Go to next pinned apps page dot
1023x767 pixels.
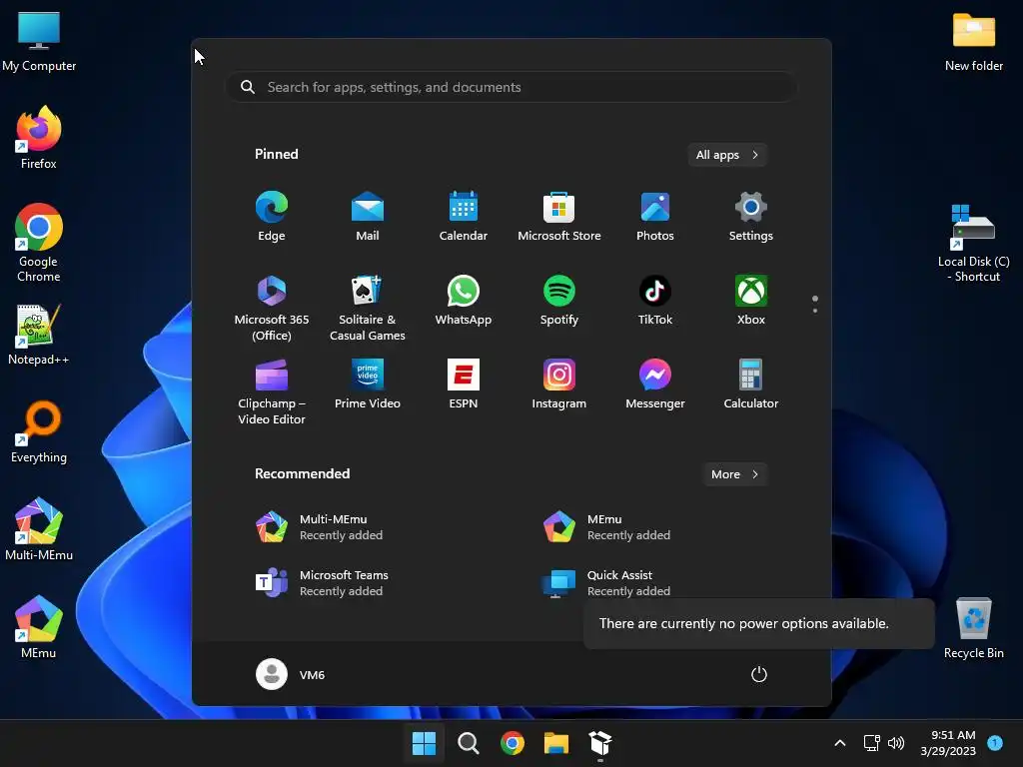click(x=815, y=311)
